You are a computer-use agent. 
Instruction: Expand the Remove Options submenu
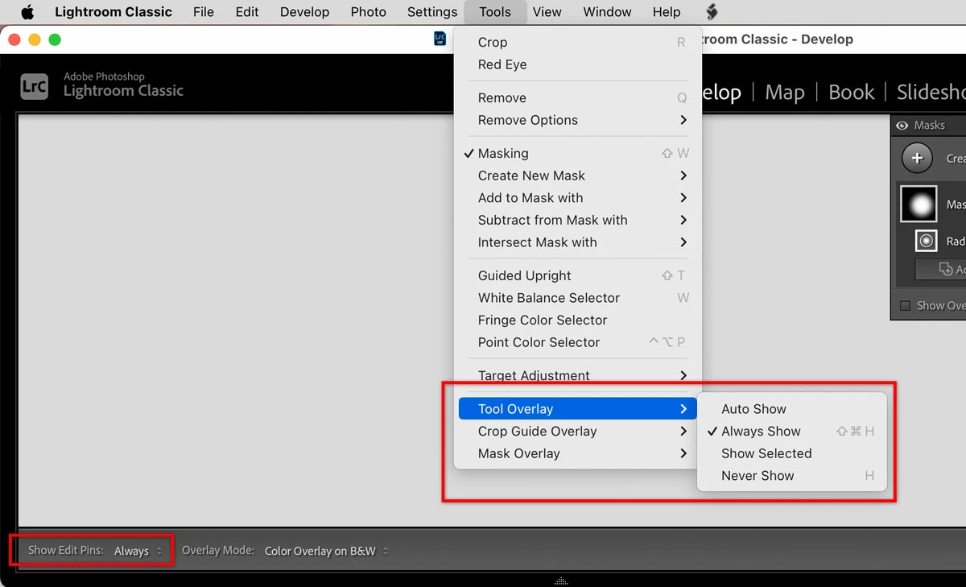point(578,120)
